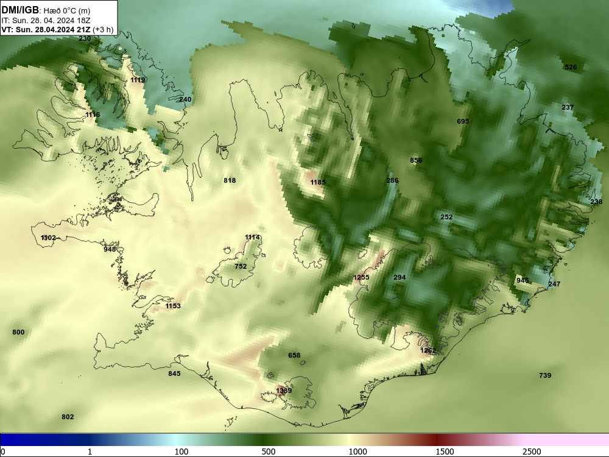Select the 948 value label
Image resolution: width=609 pixels, height=457 pixels.
tap(110, 249)
